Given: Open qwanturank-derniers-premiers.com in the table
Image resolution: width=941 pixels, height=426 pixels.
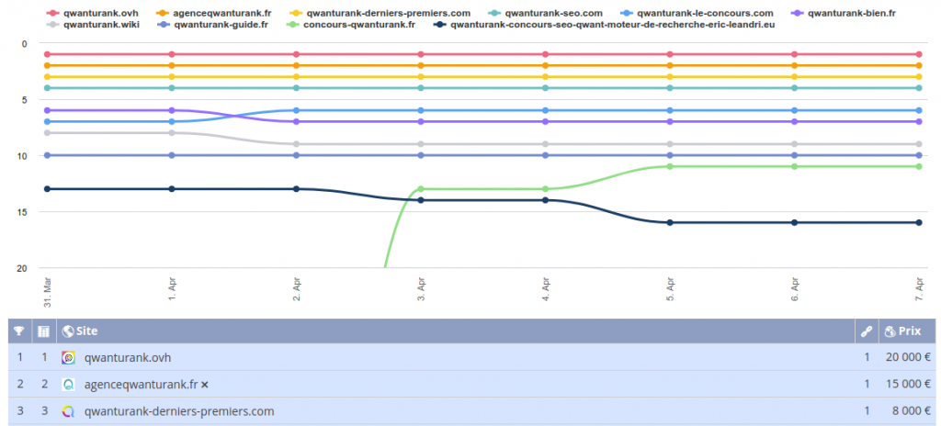Looking at the screenshot, I should point(179,411).
